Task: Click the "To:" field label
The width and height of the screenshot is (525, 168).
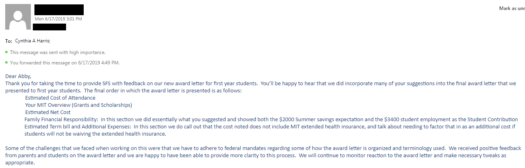Action: [x=9, y=41]
